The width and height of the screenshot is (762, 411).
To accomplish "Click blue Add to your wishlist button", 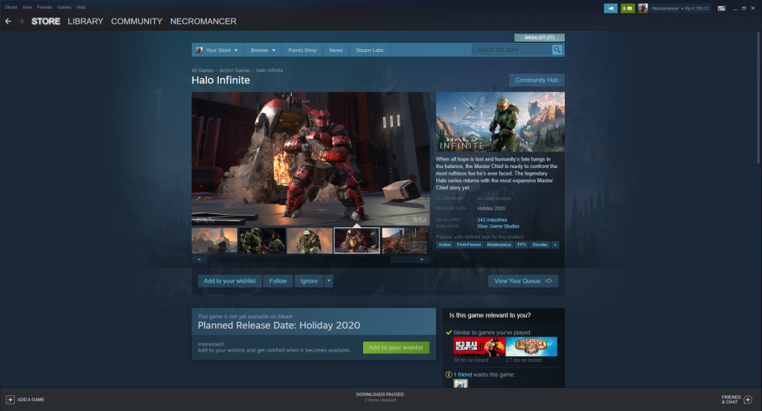I will 230,281.
